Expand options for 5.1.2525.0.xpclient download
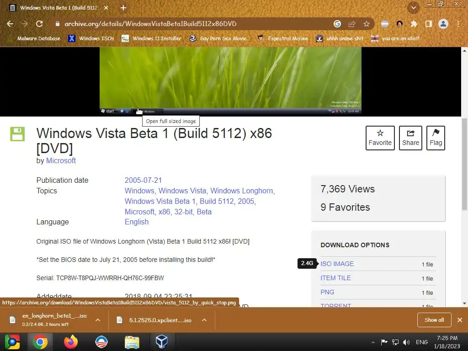 pos(204,320)
